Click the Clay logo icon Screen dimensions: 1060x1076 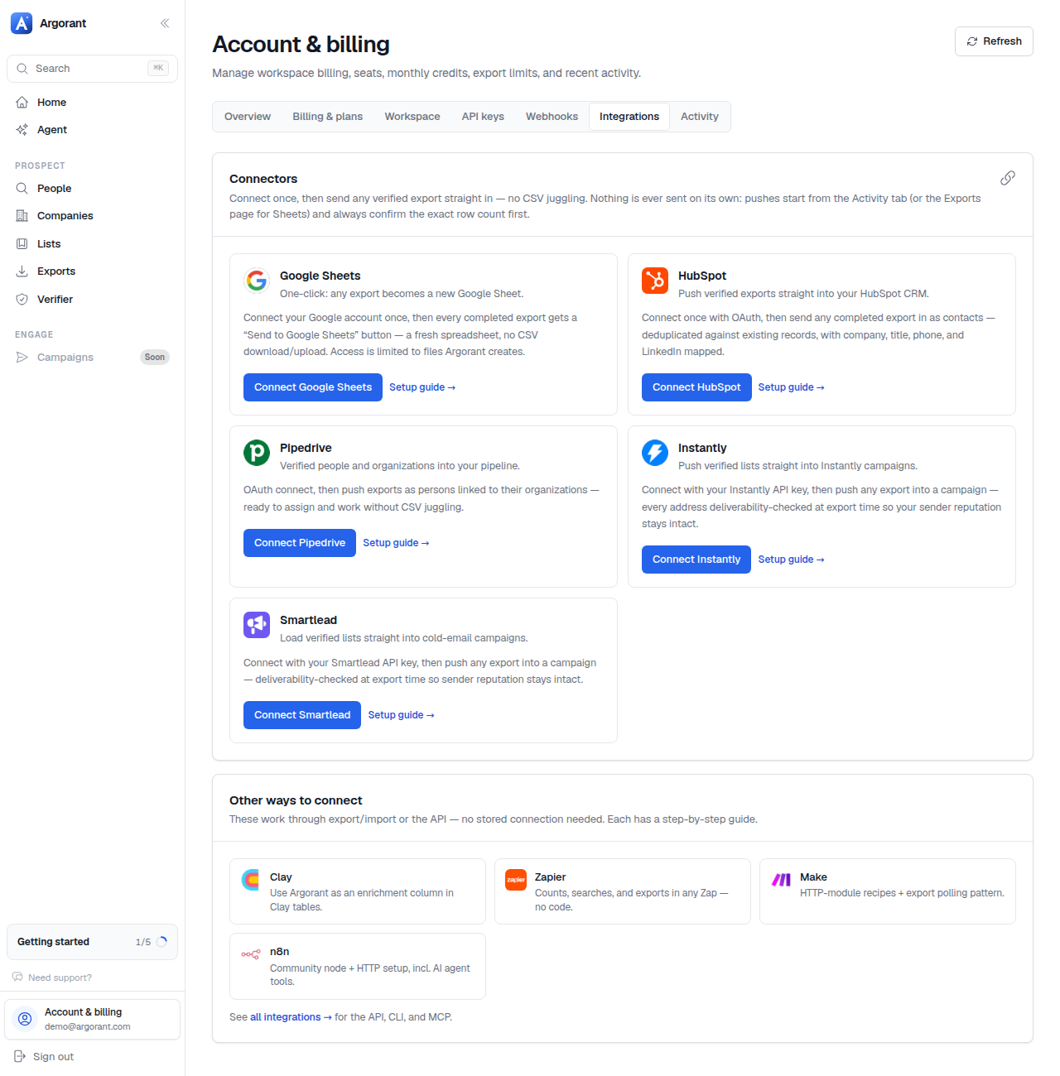click(250, 880)
